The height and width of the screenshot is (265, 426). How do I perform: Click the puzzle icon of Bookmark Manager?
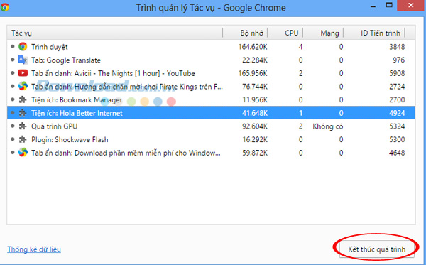coord(23,99)
